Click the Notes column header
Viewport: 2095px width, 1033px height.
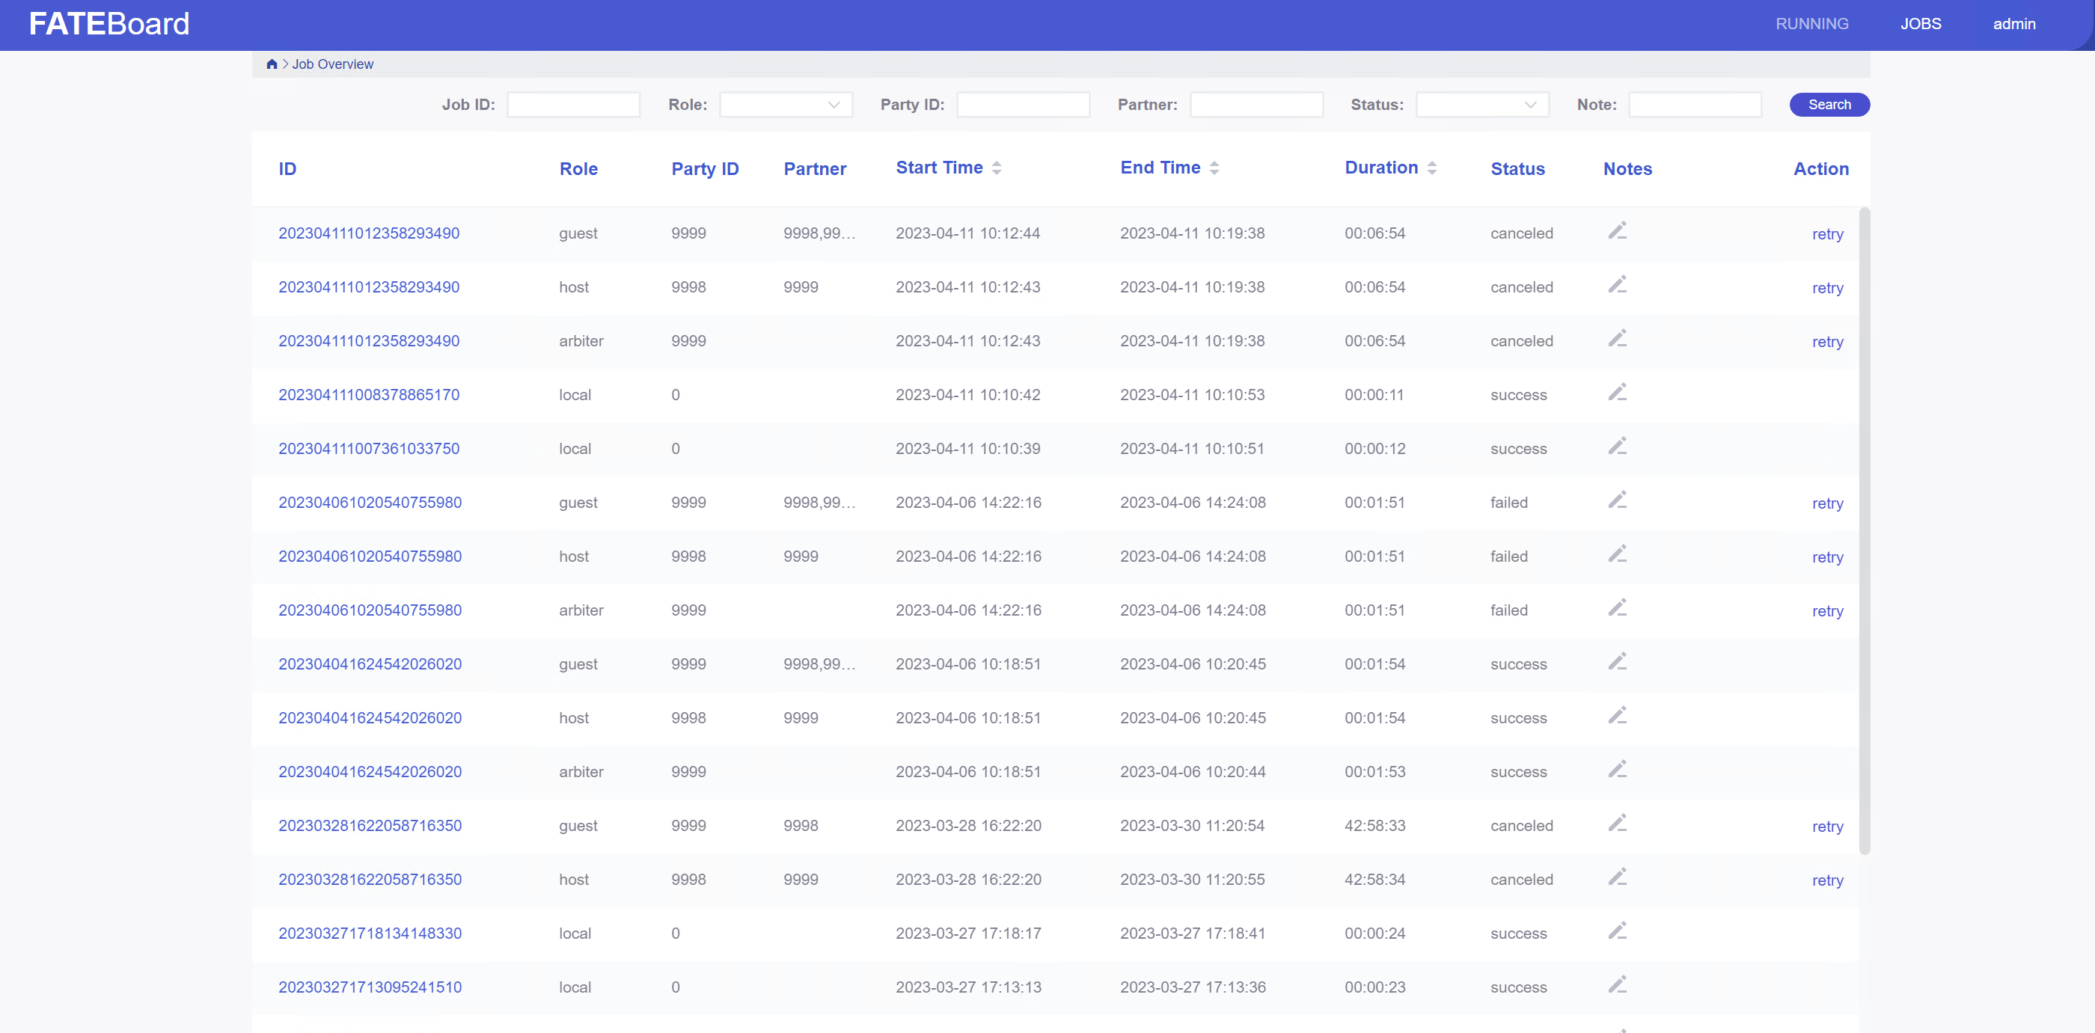click(1627, 169)
